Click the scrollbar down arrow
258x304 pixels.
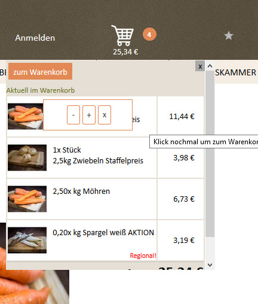click(210, 265)
